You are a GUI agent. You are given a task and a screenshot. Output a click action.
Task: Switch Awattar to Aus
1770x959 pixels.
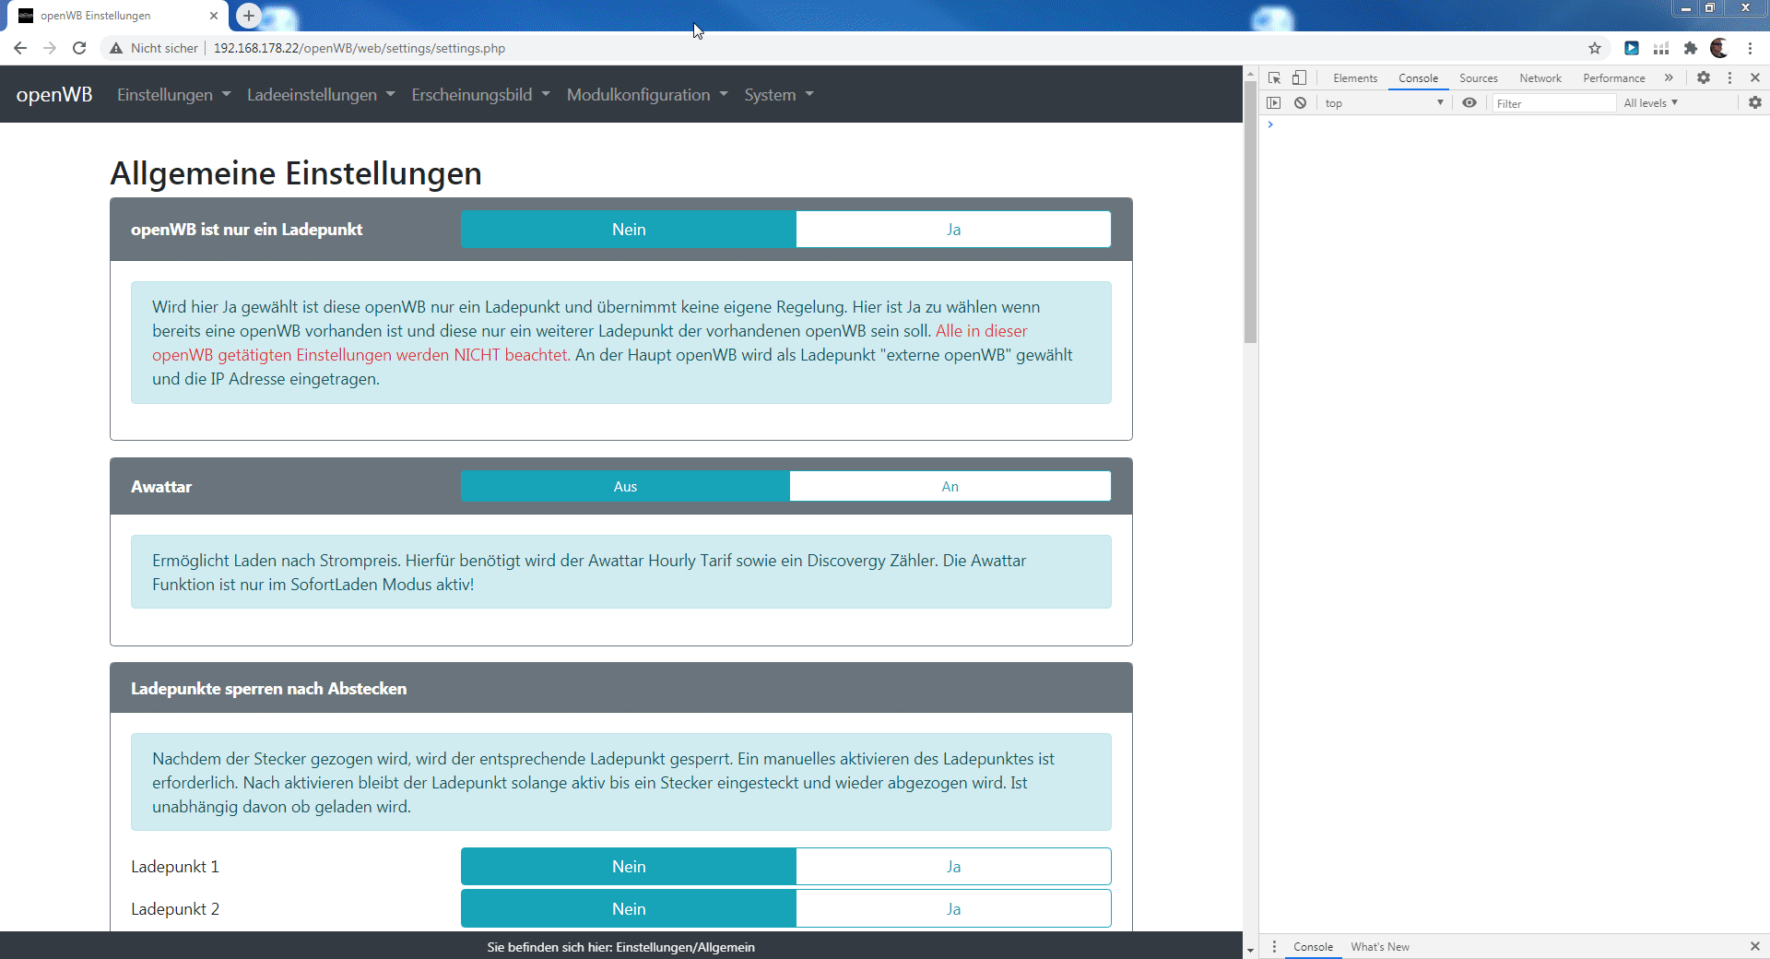click(625, 487)
